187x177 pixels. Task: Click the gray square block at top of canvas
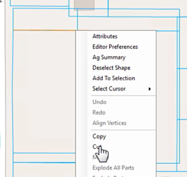(x=84, y=5)
